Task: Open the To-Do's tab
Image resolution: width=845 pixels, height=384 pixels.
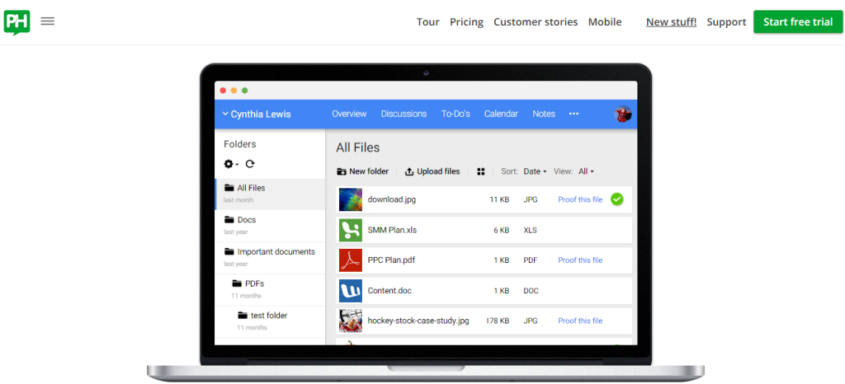Action: click(456, 114)
